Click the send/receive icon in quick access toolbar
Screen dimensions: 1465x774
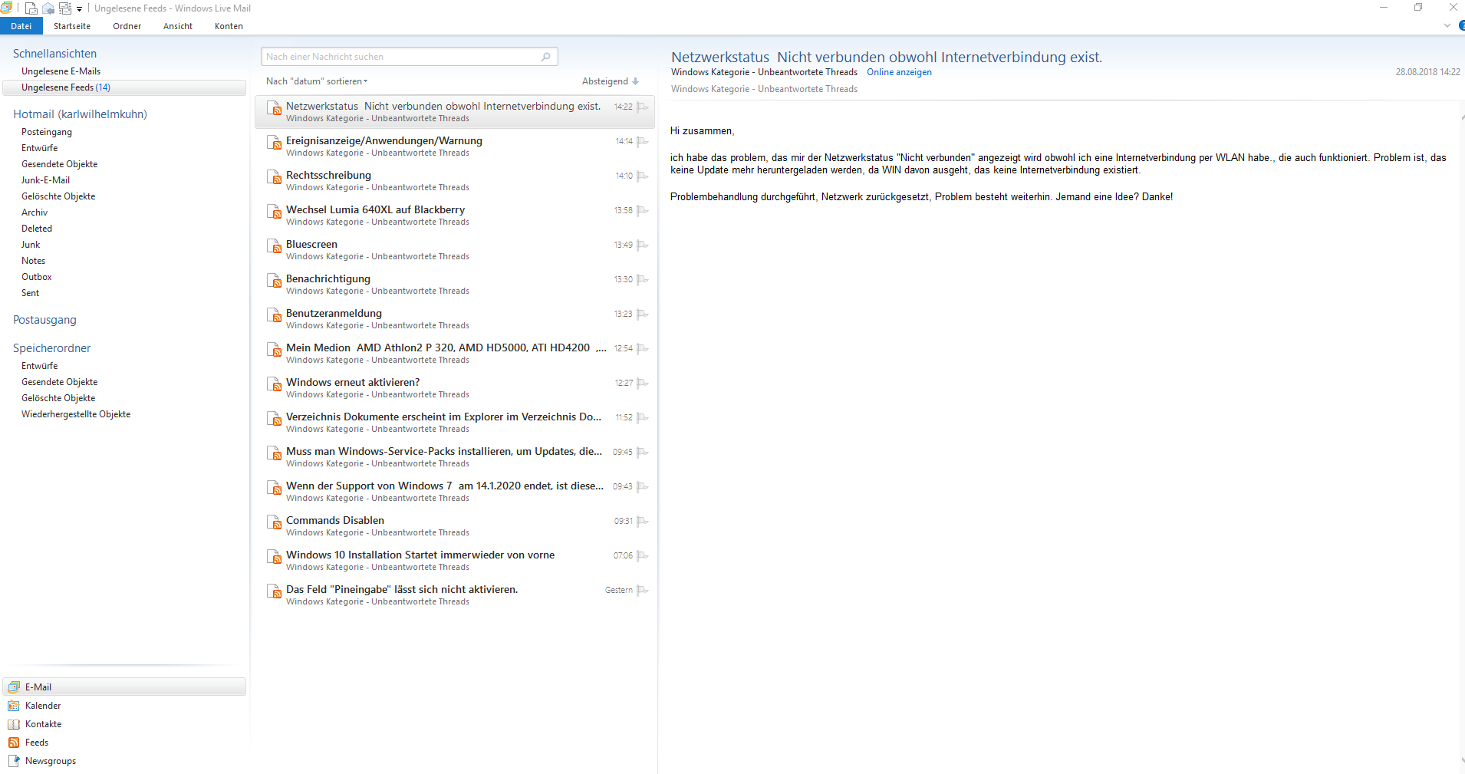(65, 8)
